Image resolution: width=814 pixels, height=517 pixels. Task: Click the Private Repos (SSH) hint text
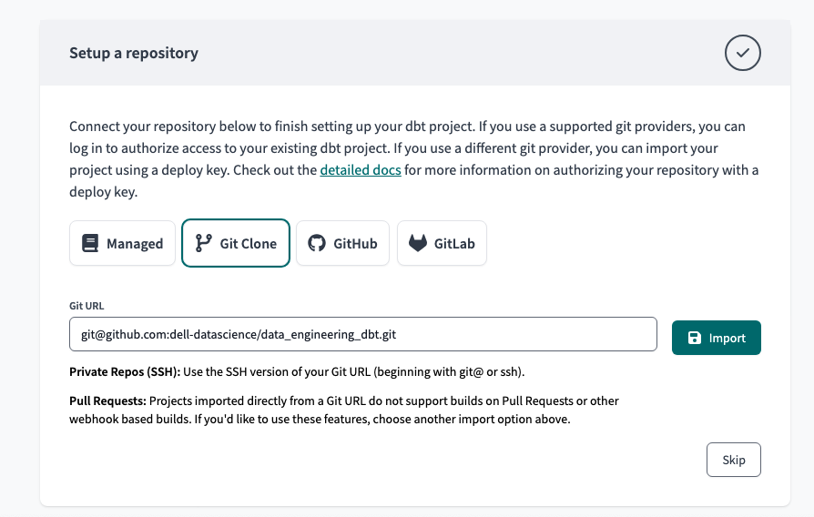pyautogui.click(x=297, y=371)
